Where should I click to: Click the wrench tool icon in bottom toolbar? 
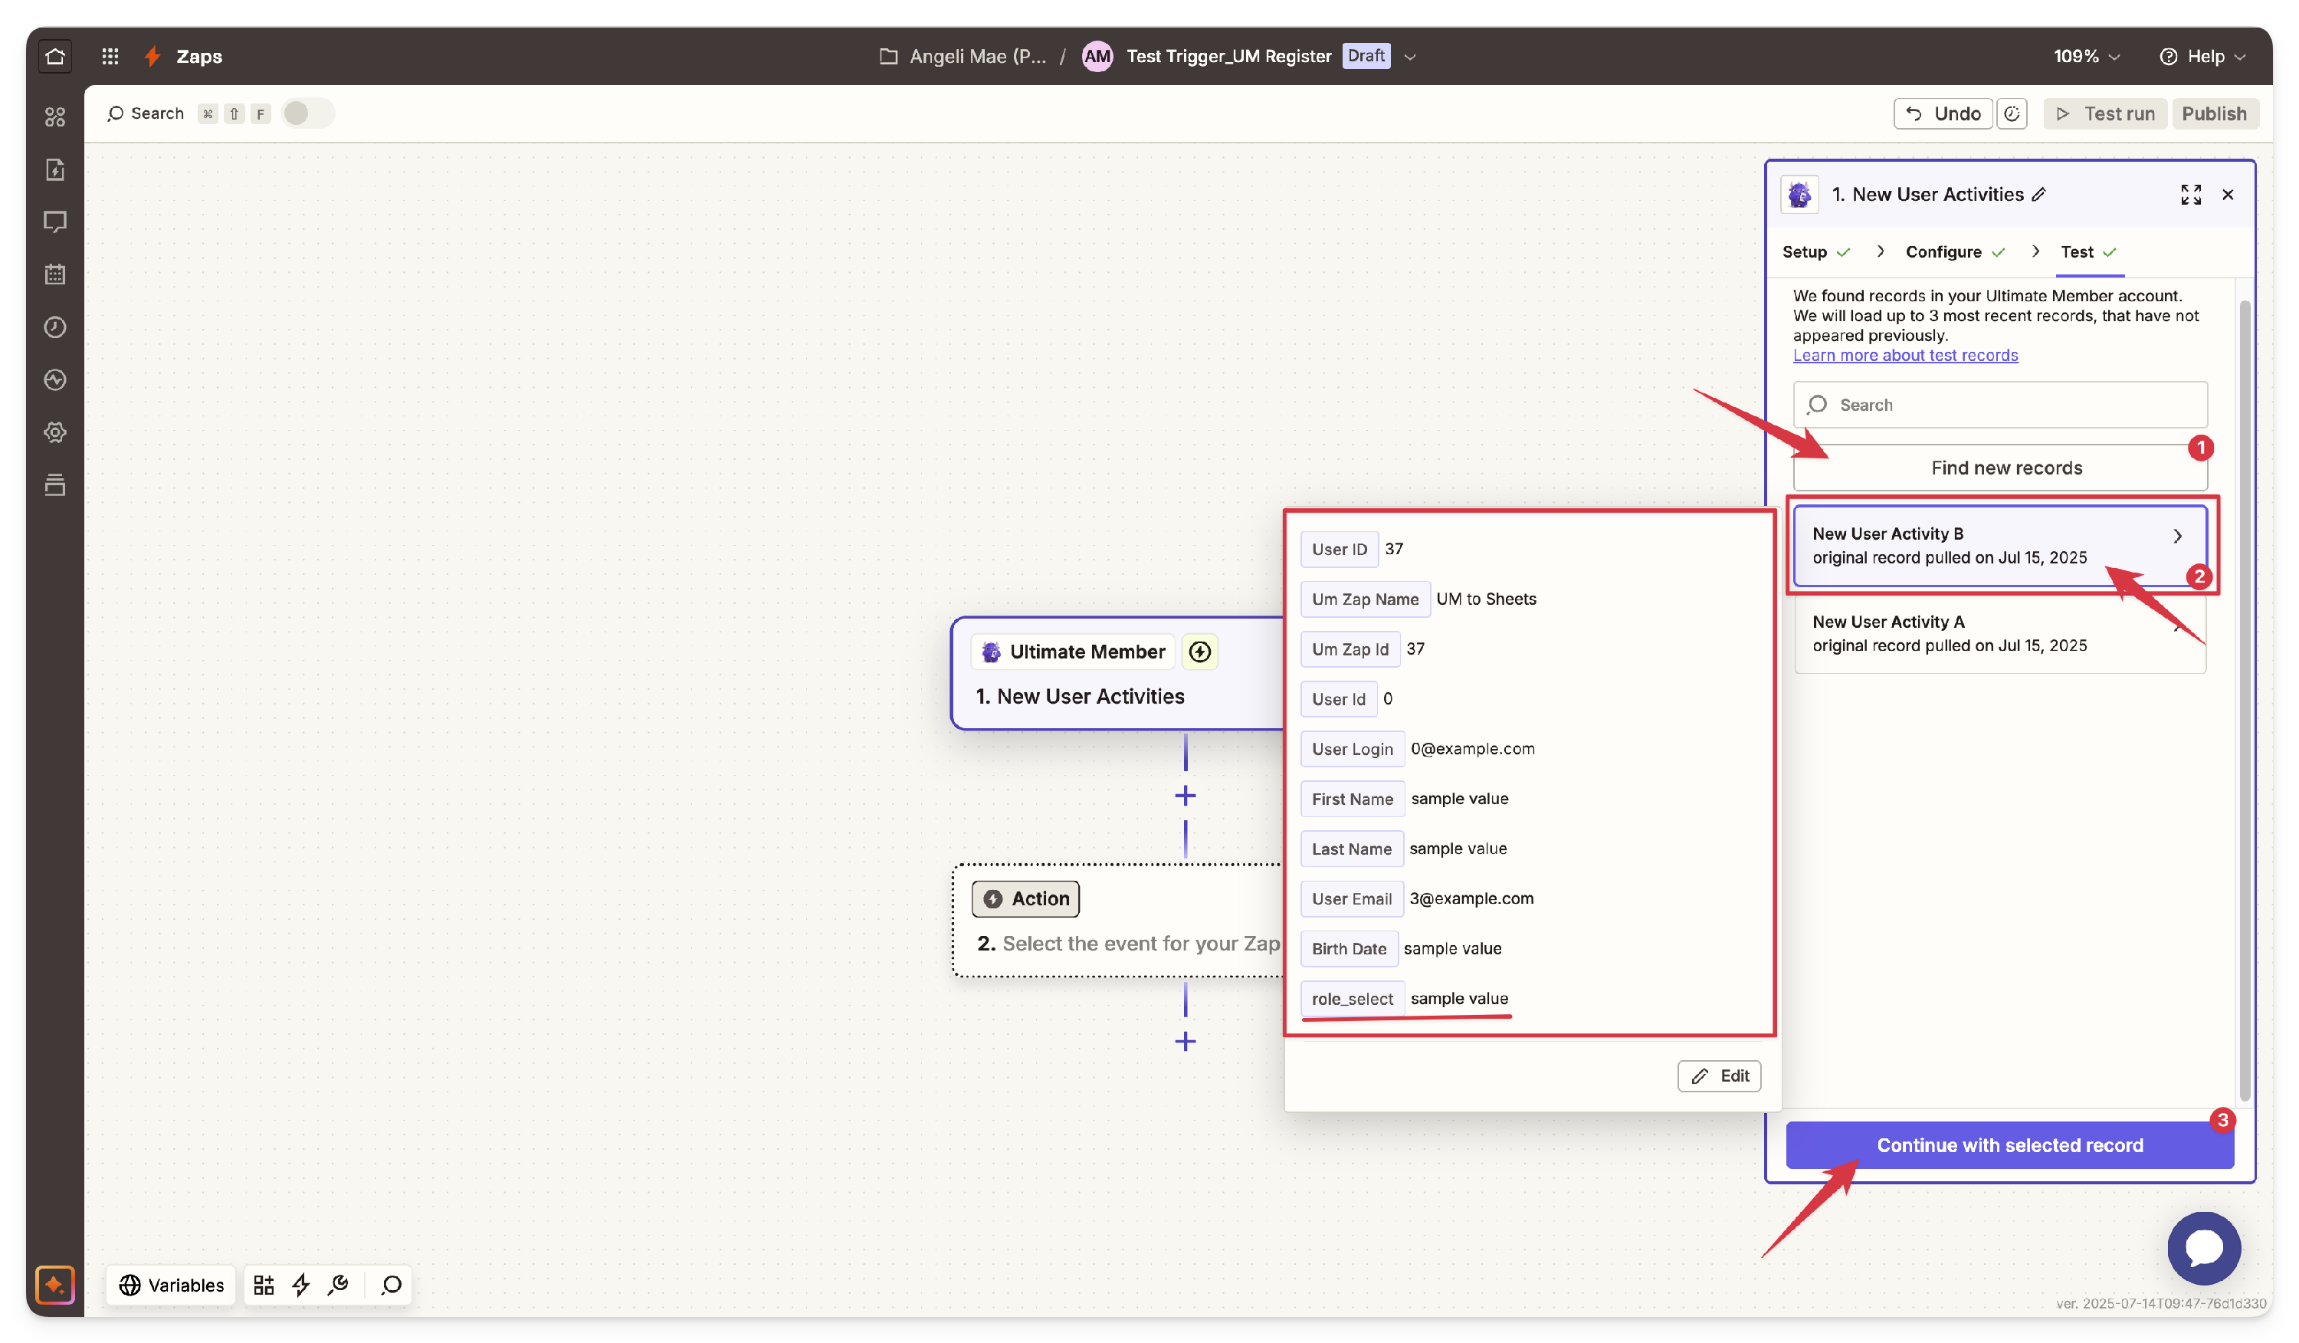point(339,1286)
